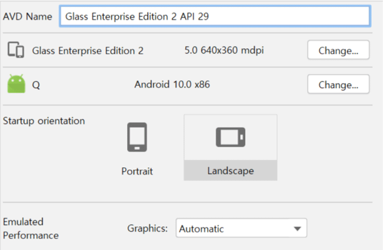Click the Startup orientation label

44,121
